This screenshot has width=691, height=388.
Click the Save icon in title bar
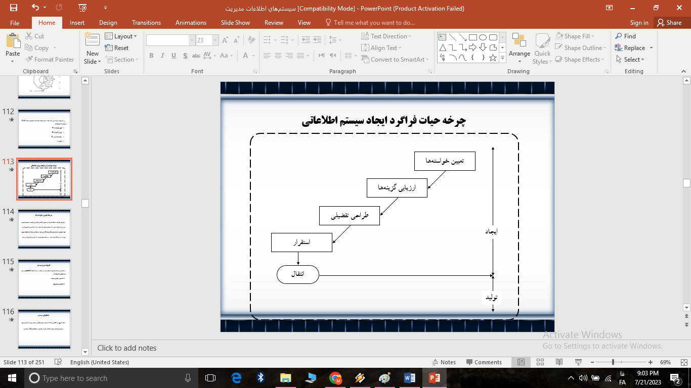coord(14,8)
